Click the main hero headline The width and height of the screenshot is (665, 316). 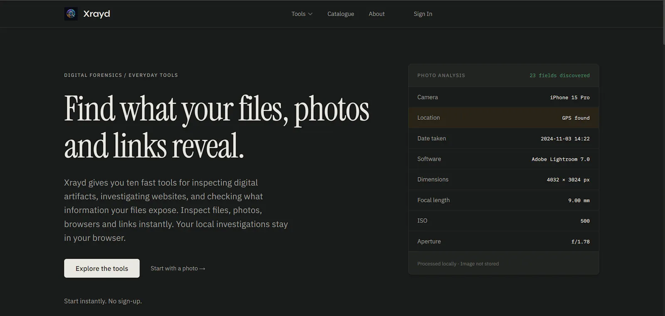217,127
